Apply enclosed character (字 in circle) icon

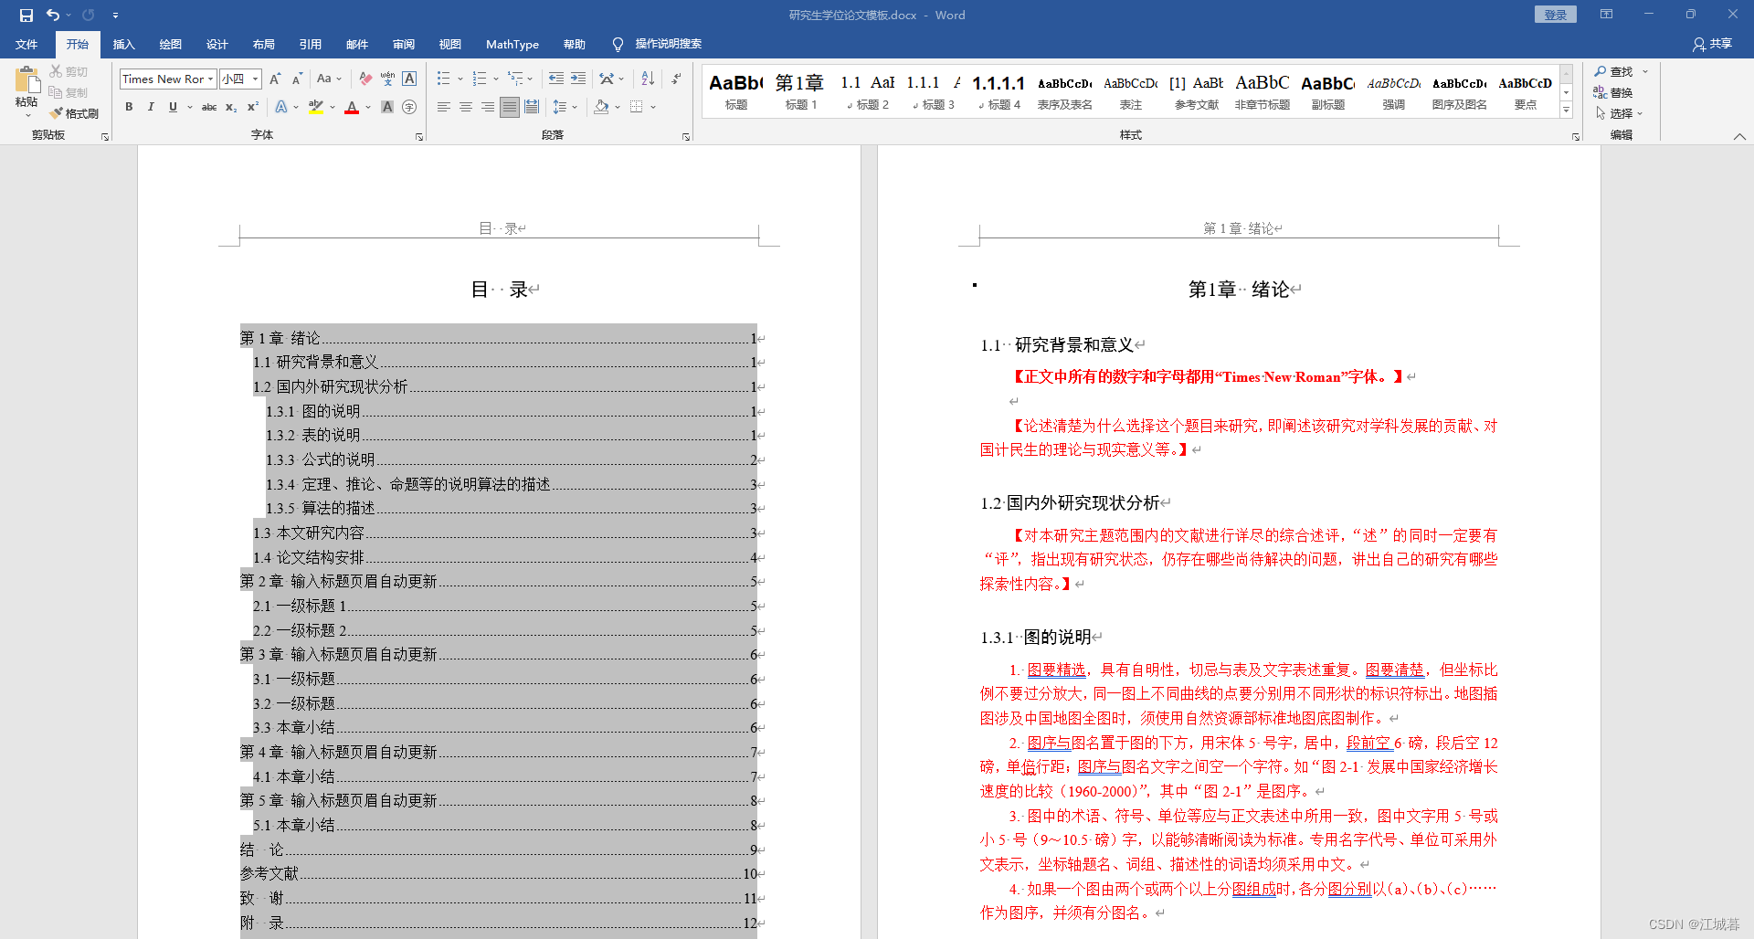pyautogui.click(x=409, y=107)
